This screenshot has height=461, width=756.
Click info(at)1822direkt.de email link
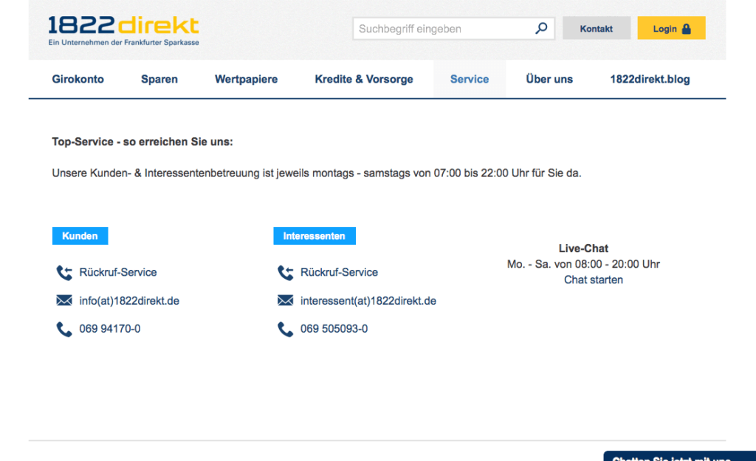[x=129, y=301]
